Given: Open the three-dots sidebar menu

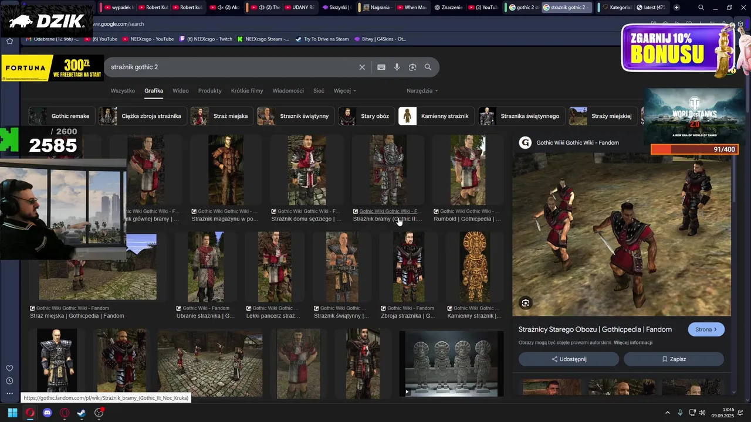Looking at the screenshot, I should click(9, 393).
